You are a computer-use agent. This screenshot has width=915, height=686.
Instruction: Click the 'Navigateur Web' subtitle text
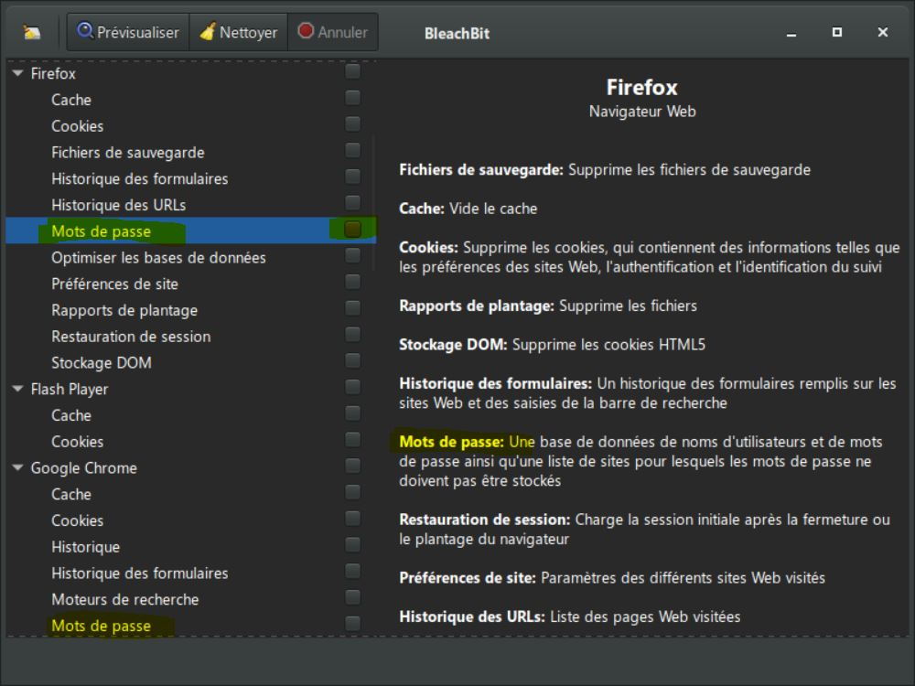642,112
